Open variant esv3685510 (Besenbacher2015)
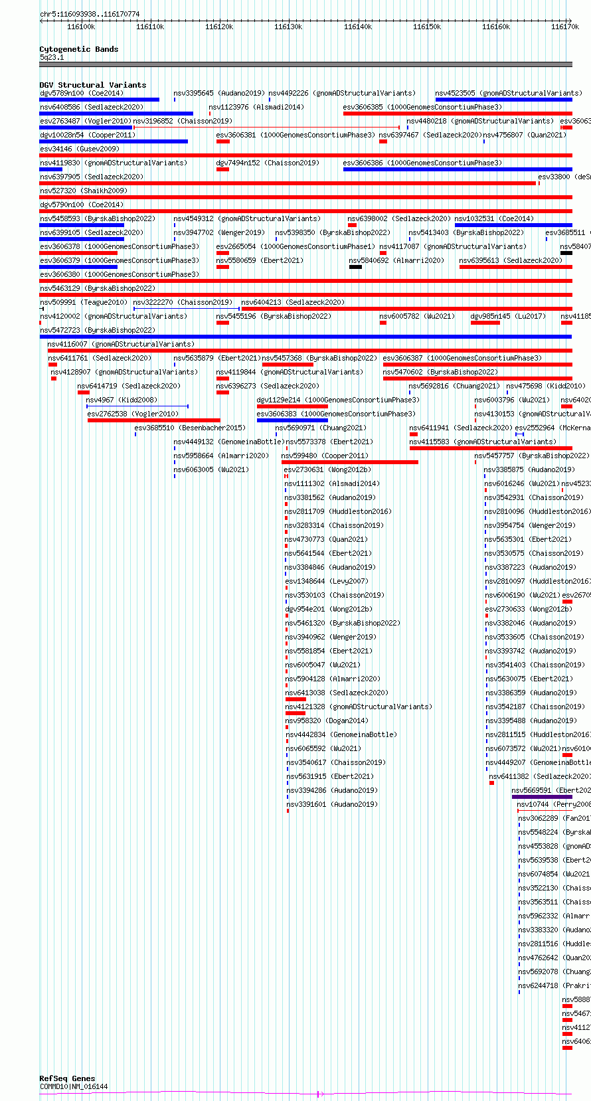 190,428
